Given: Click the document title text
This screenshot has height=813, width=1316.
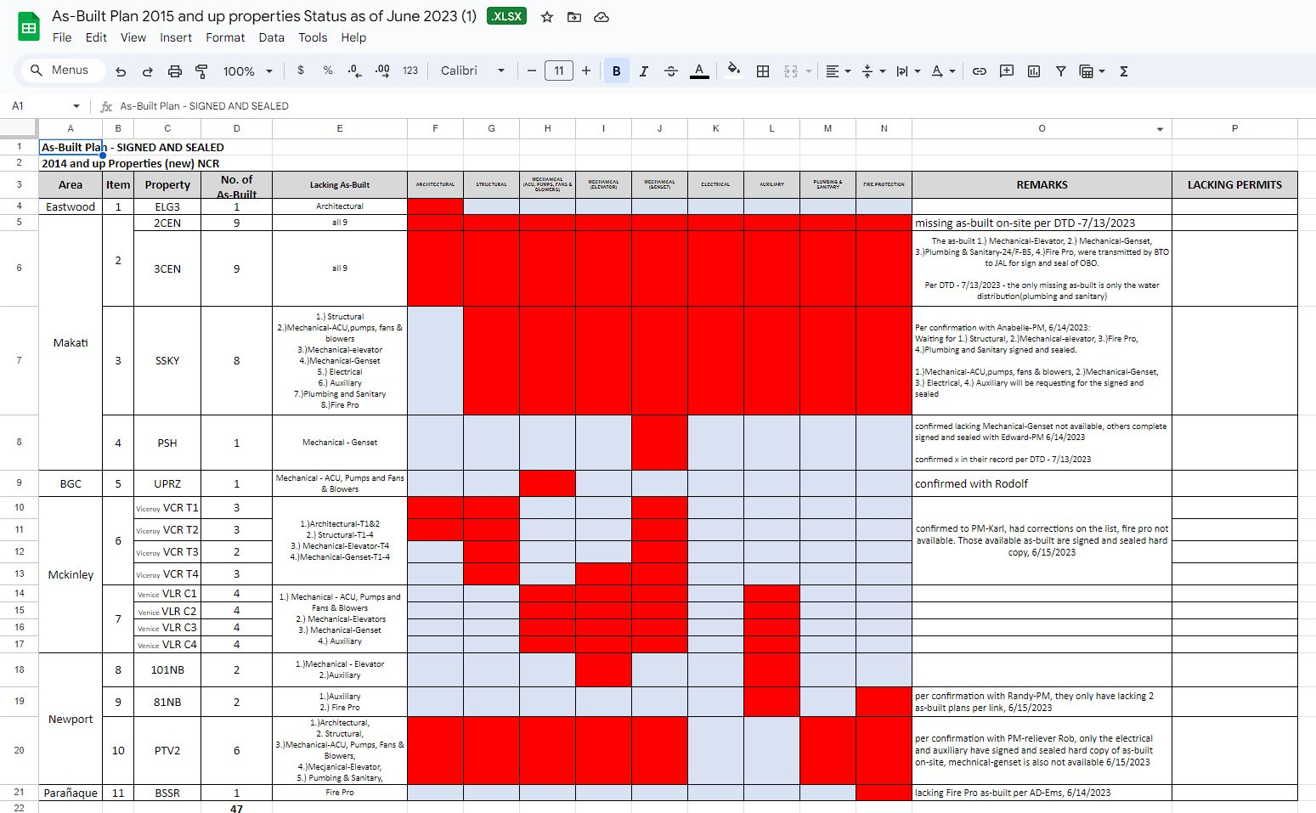Looking at the screenshot, I should 264,16.
